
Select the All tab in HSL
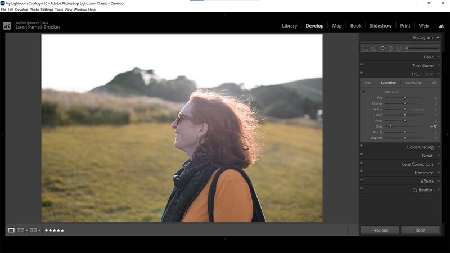(434, 83)
